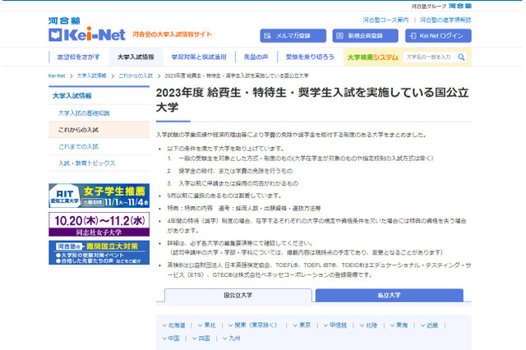The image size is (526, 350).
Task: Jump to 関東（東京除く）region section
Action: click(x=253, y=325)
